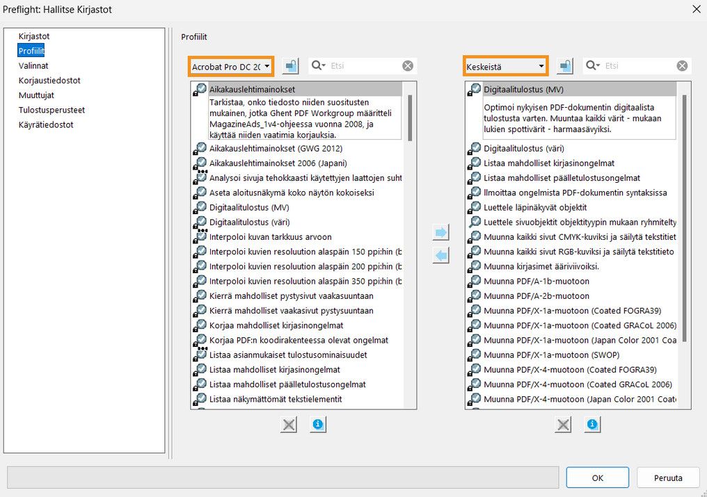707x497 pixels.
Task: Click the right profile list scrollbar
Action: coord(685,218)
